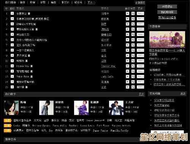
Task: Click the "more" link on the artists section header
Action: click(141, 94)
